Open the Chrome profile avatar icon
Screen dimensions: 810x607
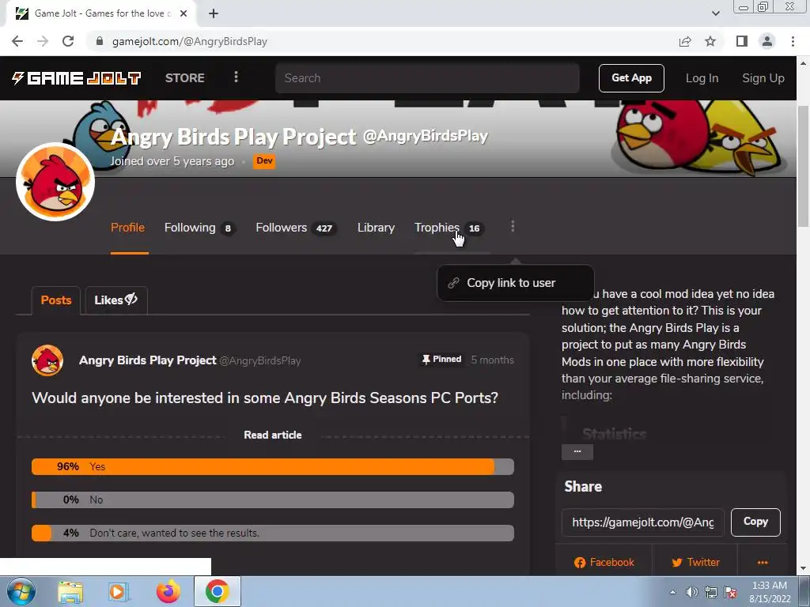(x=767, y=41)
